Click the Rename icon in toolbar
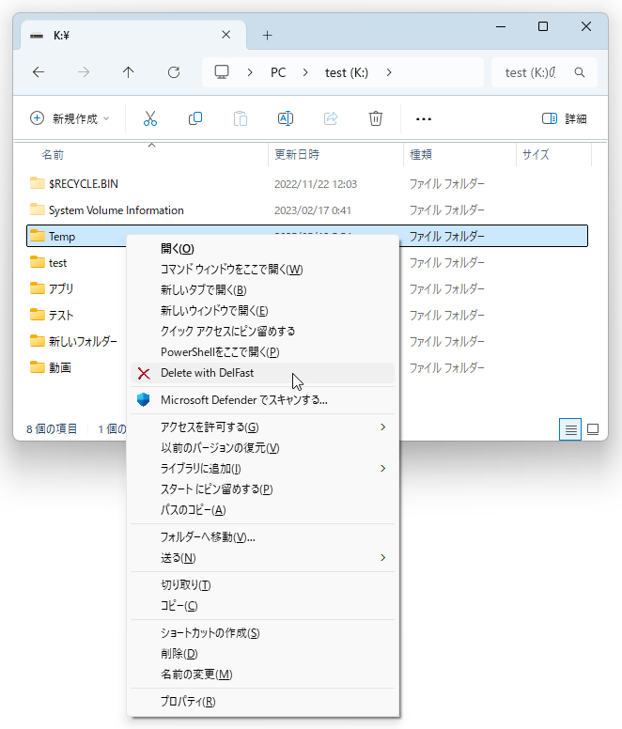Screen dimensions: 622x729 tap(286, 118)
